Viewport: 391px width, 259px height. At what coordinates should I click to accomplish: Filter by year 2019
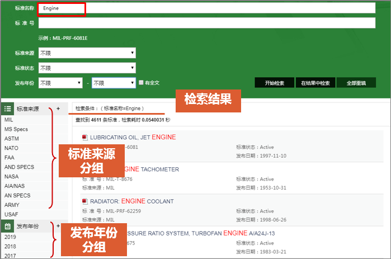(x=10, y=237)
